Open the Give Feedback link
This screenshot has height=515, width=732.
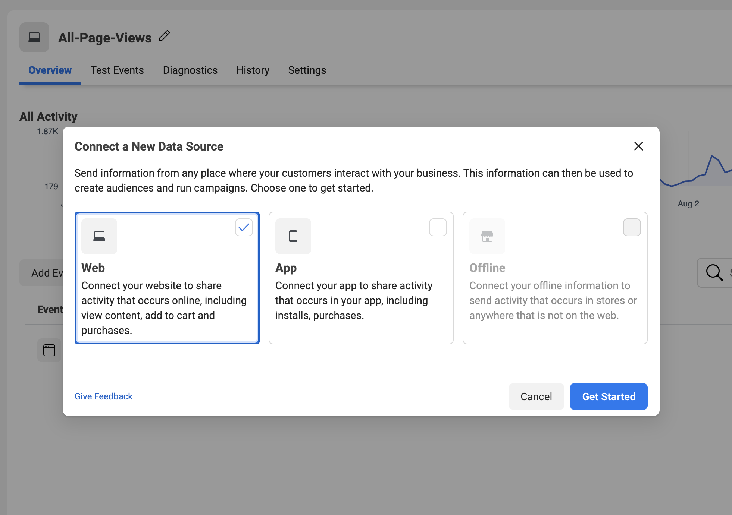point(104,396)
